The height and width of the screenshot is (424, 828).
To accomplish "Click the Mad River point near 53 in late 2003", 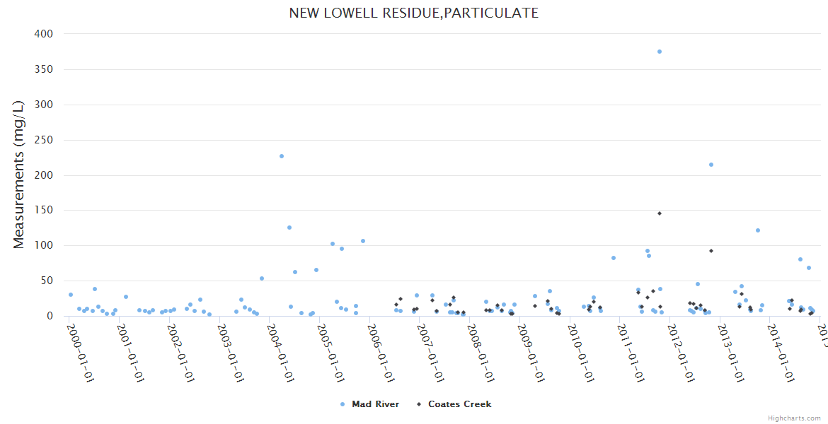I will click(x=262, y=278).
